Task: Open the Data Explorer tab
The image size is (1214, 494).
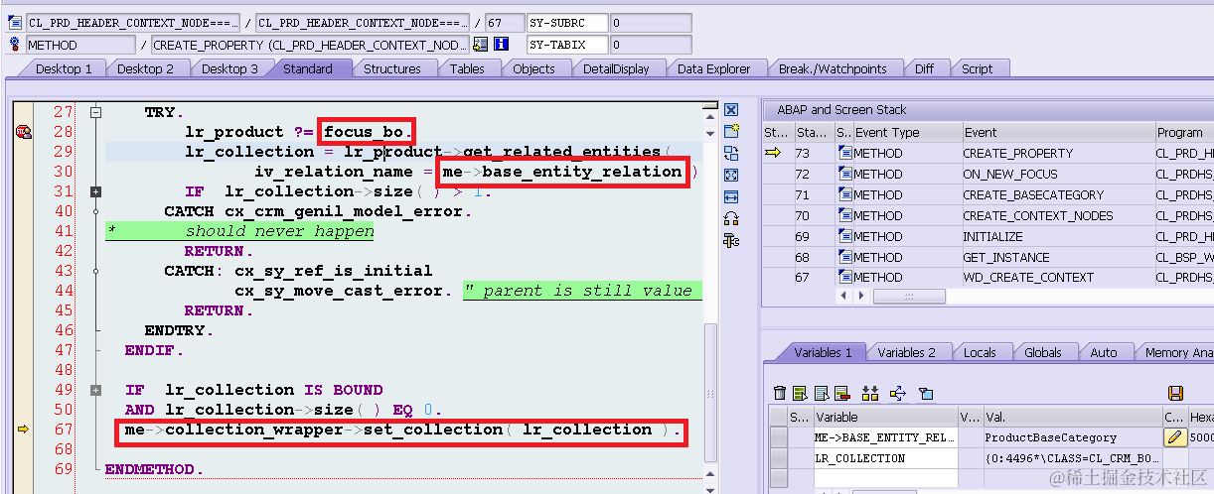Action: 715,68
